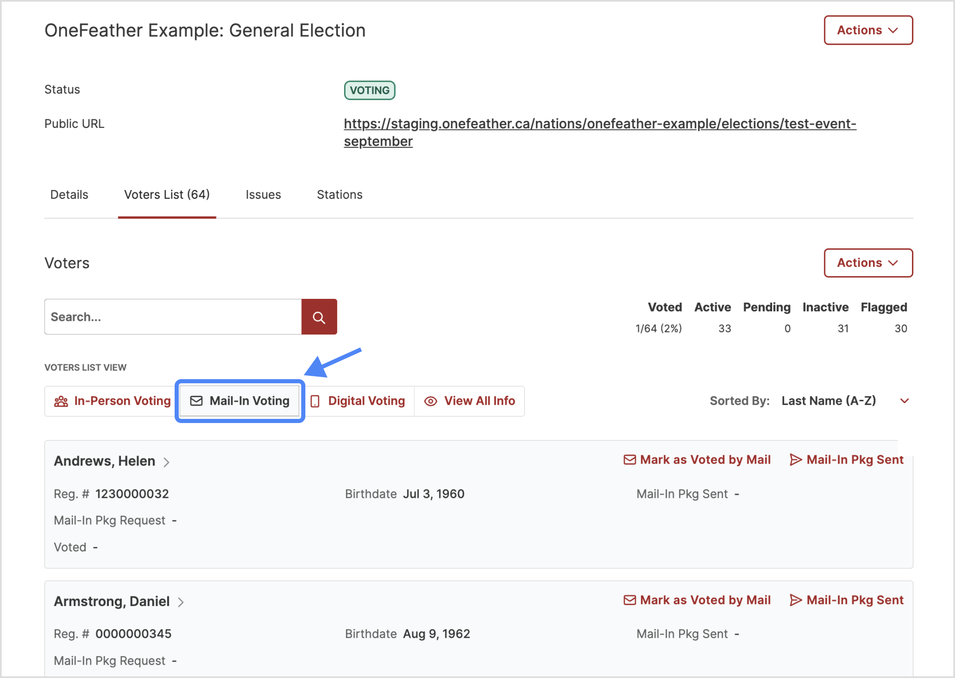Open the top Actions dropdown beside election title
This screenshot has width=955, height=678.
pos(868,30)
